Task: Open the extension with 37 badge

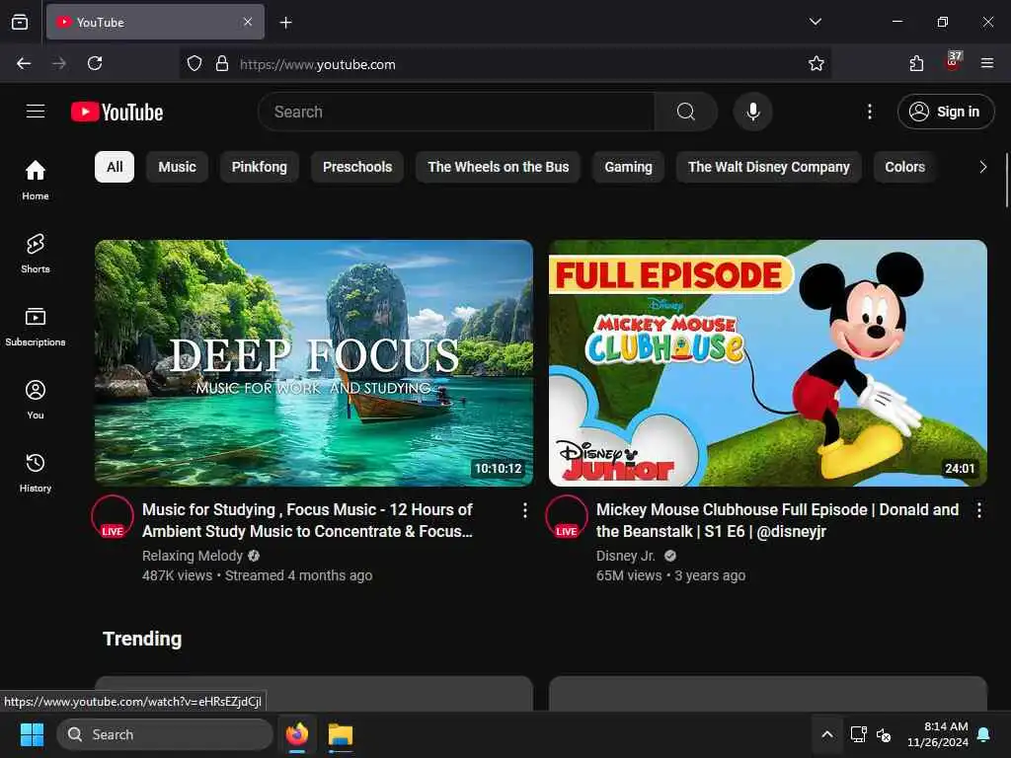Action: pos(953,62)
